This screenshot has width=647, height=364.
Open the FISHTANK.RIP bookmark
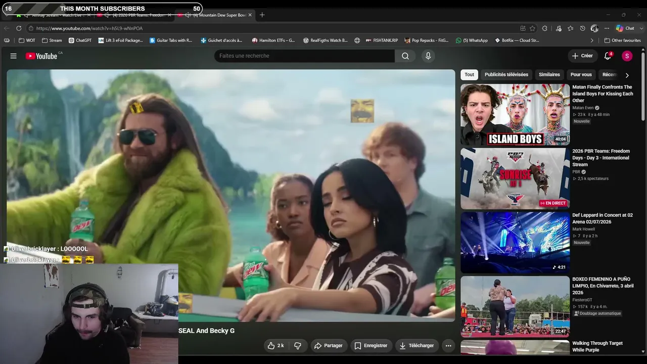382,40
